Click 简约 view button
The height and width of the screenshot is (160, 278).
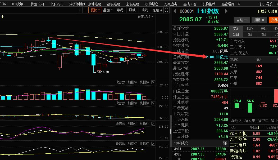[x=145, y=10]
